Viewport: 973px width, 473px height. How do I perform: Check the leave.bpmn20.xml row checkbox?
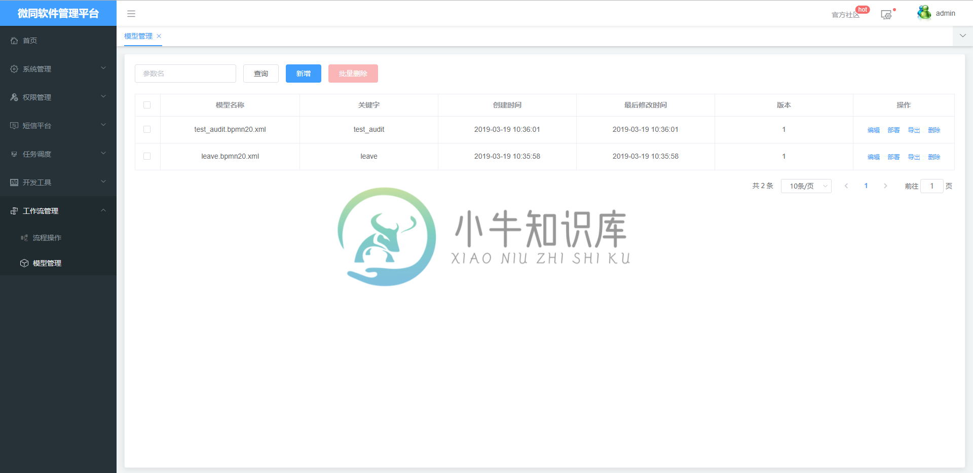click(147, 156)
